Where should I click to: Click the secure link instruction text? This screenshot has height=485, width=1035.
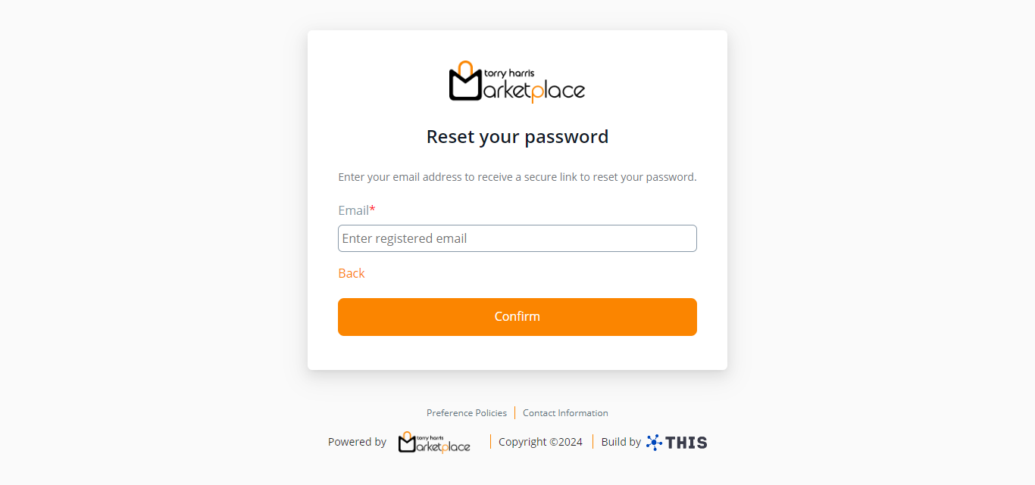click(517, 177)
